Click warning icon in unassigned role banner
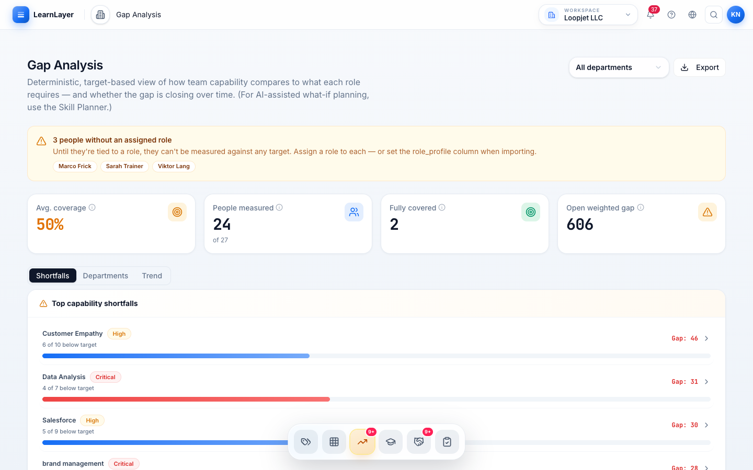This screenshot has height=470, width=753. 41,141
